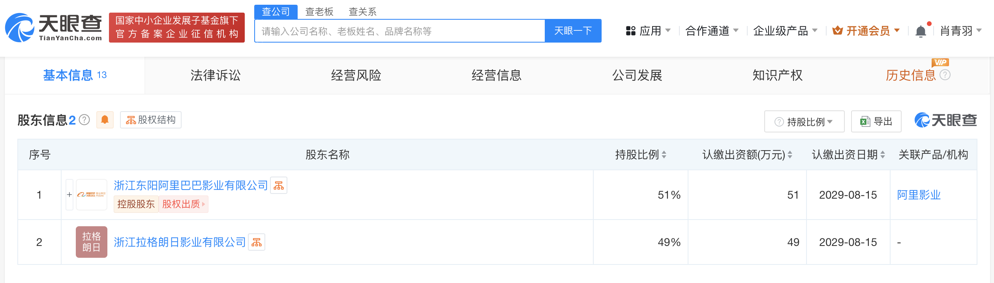This screenshot has height=283, width=994.
Task: Click the equity chart icon after 浙江拉格朗日影业有限公司
Action: [x=257, y=242]
